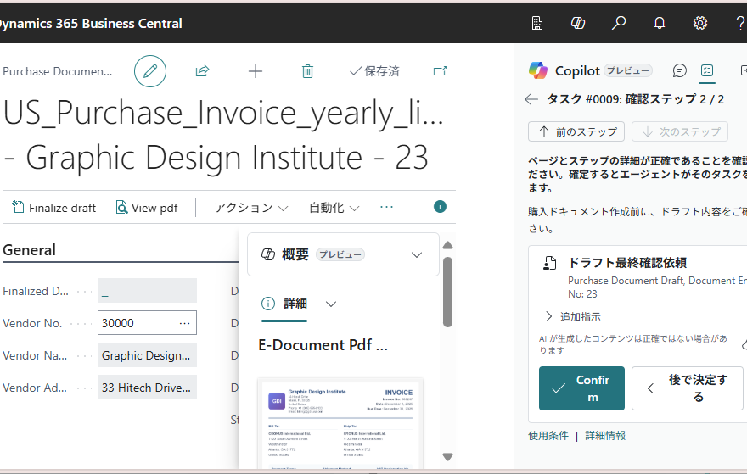The height and width of the screenshot is (474, 747).
Task: Click the factbox scrollbar down arrow
Action: click(x=447, y=457)
